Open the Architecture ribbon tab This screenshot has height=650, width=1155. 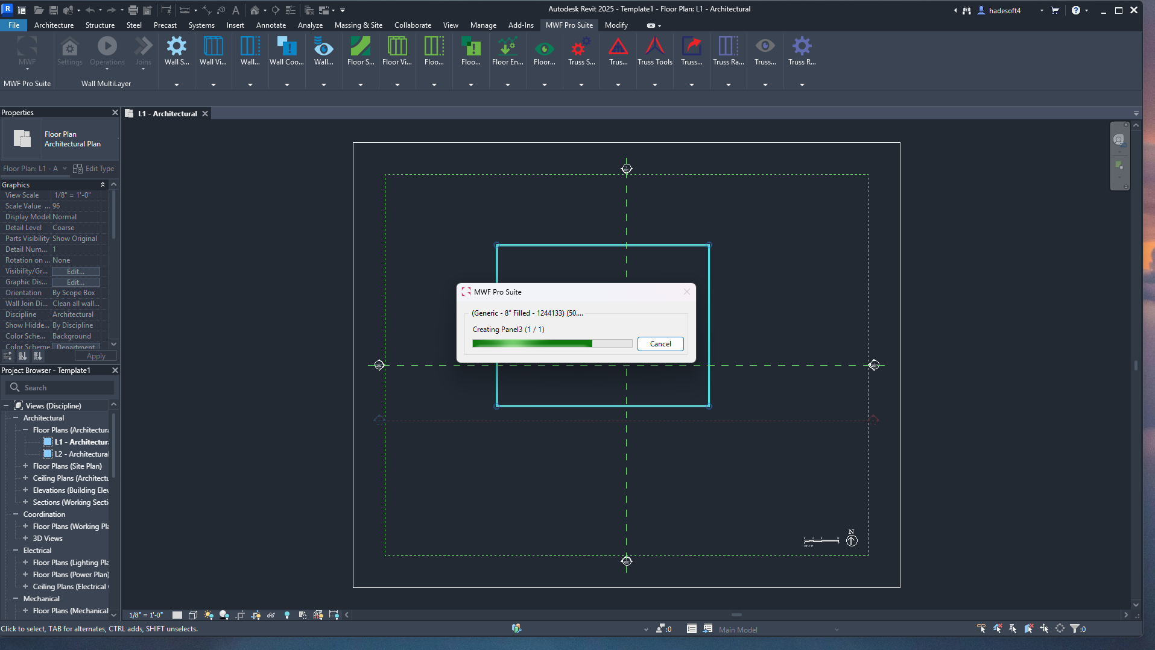54,25
